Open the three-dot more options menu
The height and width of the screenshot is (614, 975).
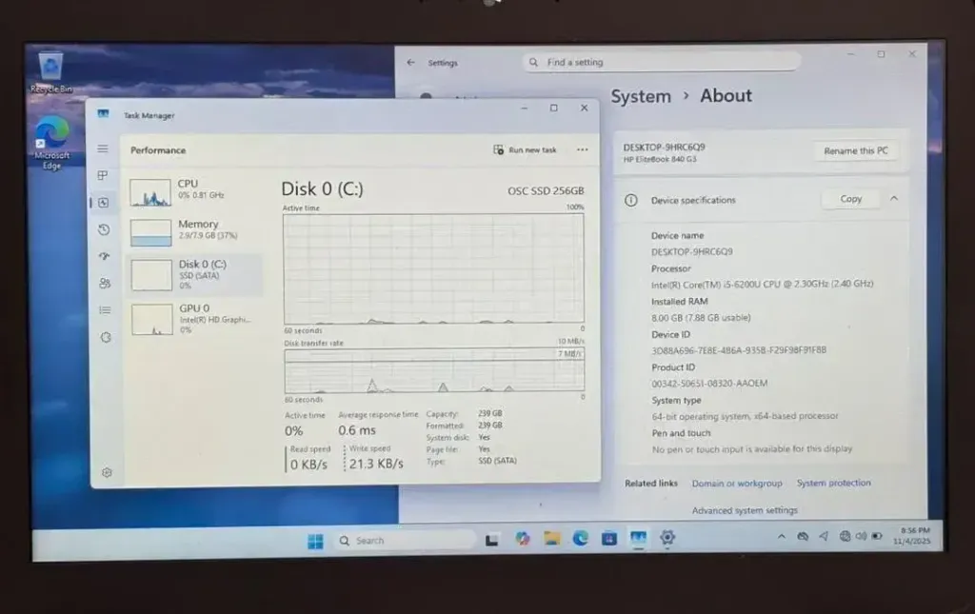click(x=582, y=150)
